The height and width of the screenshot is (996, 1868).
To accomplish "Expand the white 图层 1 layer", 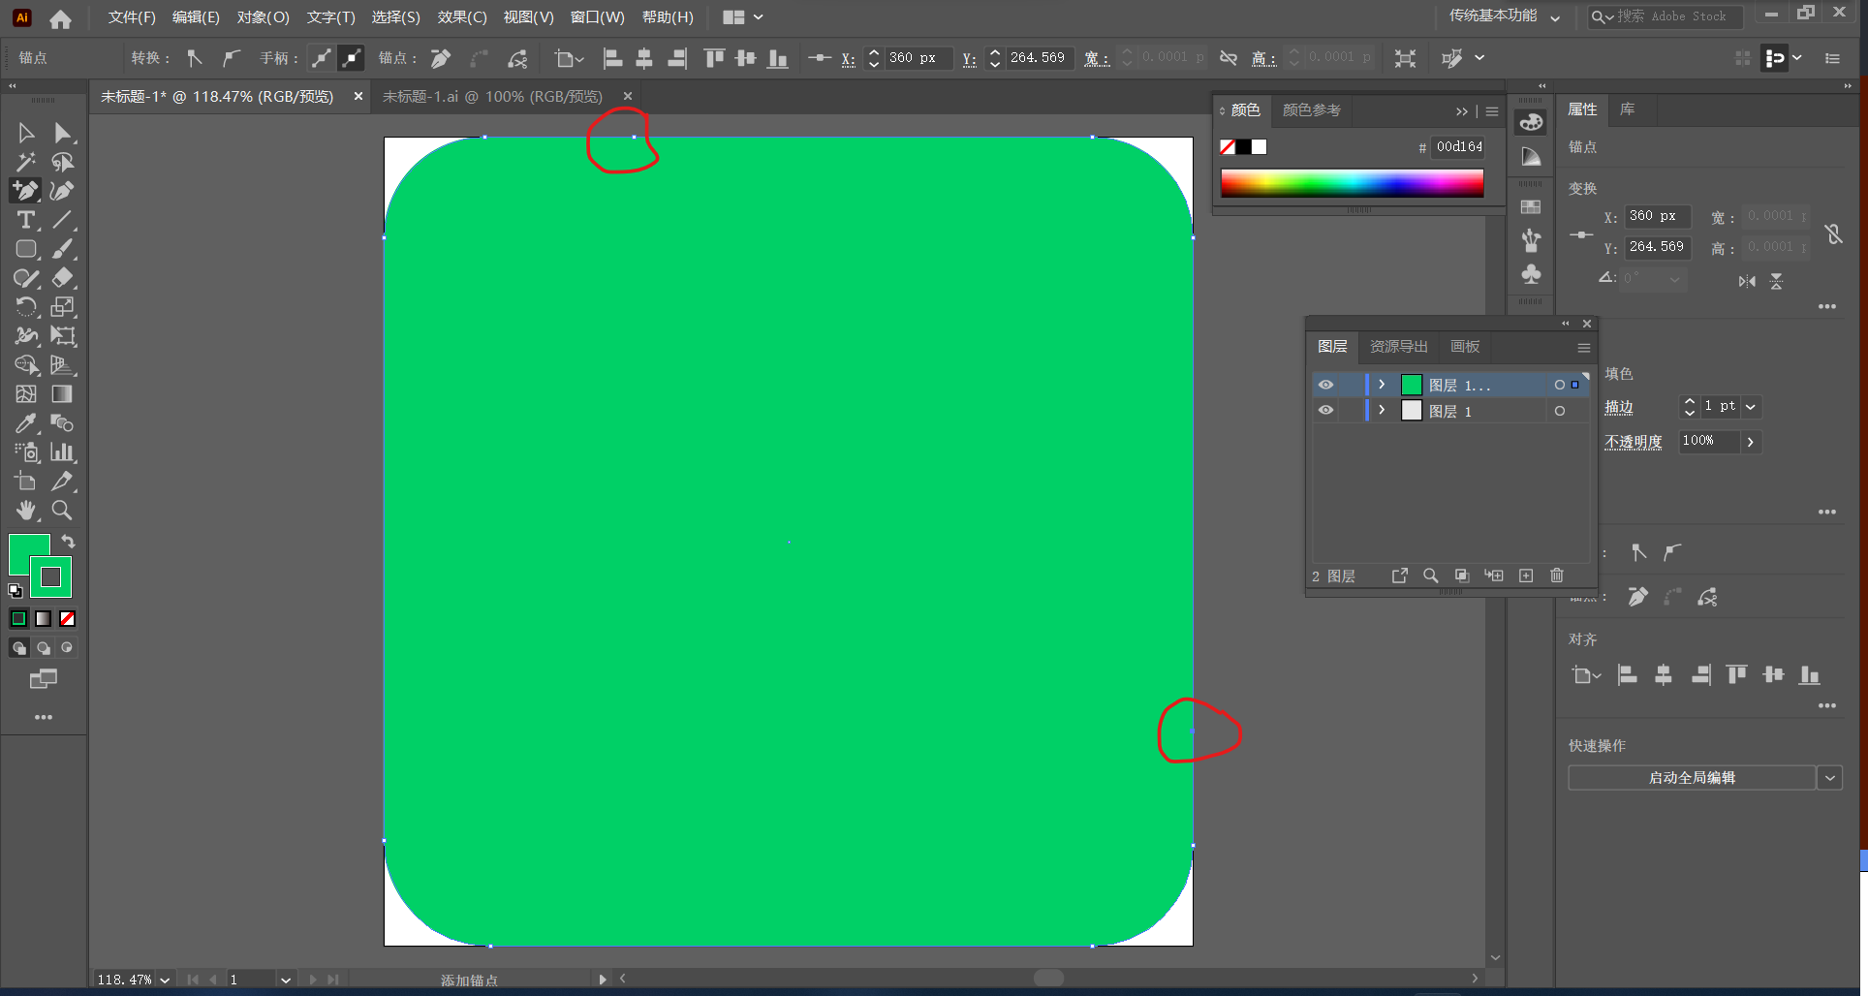I will point(1382,411).
